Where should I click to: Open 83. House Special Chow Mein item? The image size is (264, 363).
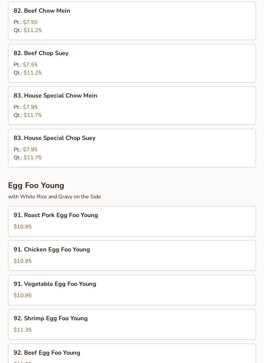click(55, 96)
